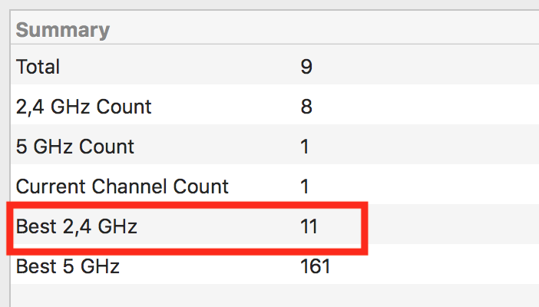Click the Best 5 GHz value 161

(x=316, y=266)
